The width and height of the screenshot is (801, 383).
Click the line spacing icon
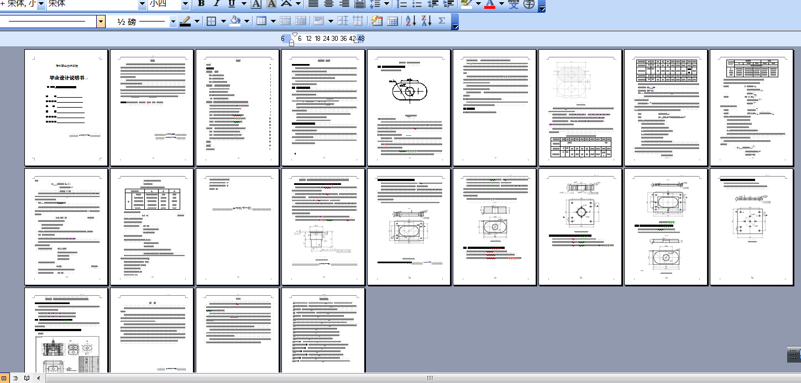click(375, 4)
